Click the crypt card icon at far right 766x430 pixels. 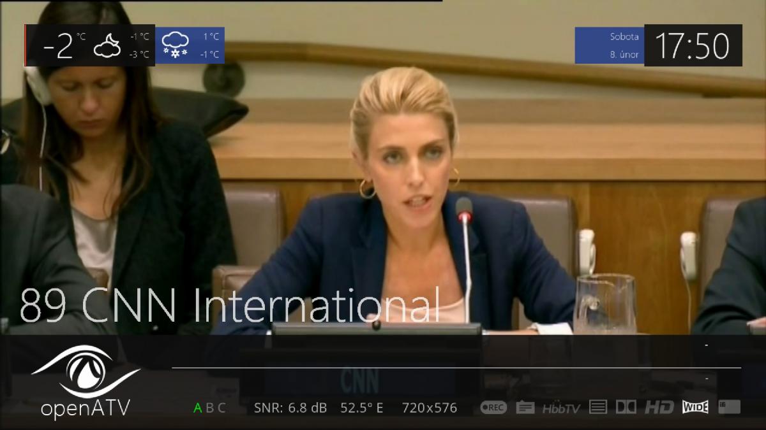click(x=729, y=407)
